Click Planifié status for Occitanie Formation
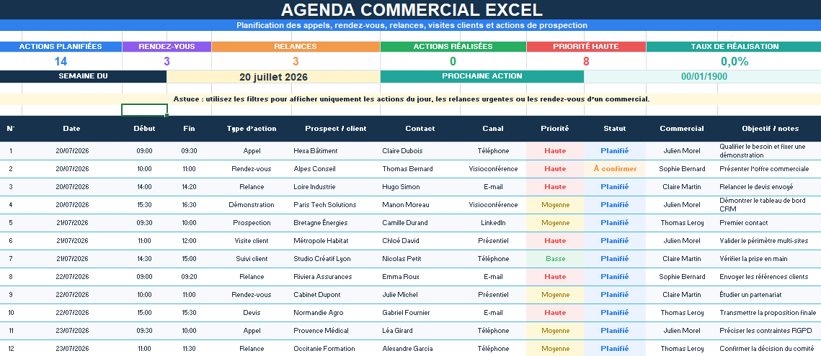The width and height of the screenshot is (821, 356). 615,349
